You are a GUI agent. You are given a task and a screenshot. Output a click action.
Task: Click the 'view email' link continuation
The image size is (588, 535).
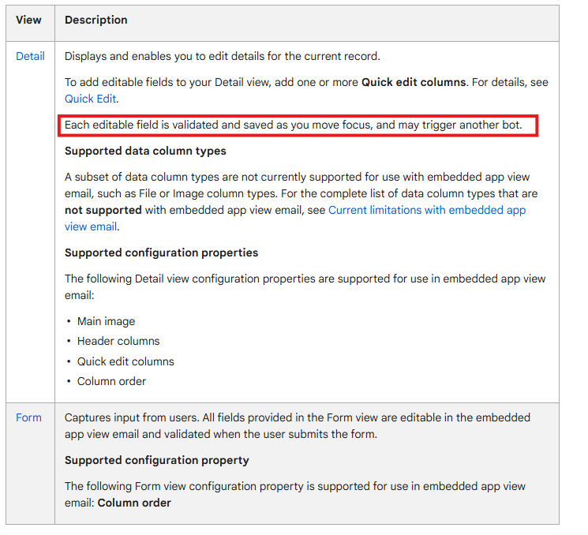(91, 226)
